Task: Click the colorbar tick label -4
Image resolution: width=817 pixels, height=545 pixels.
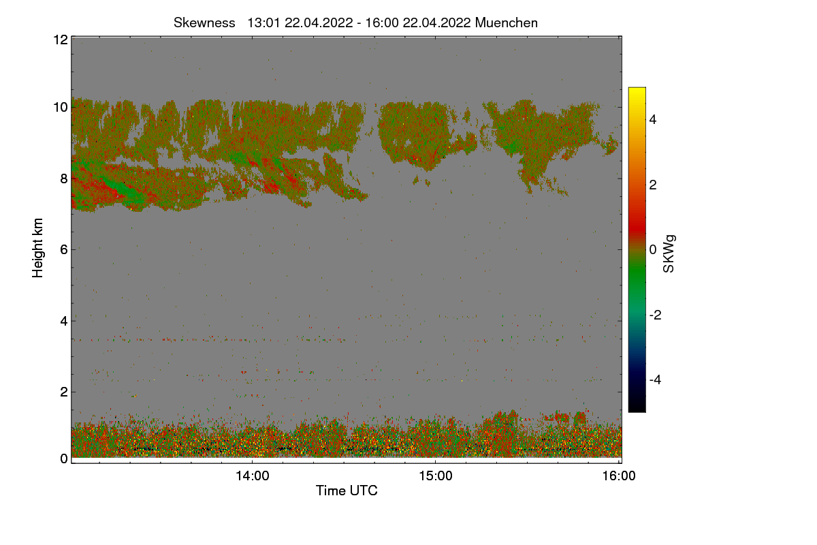Action: click(655, 379)
